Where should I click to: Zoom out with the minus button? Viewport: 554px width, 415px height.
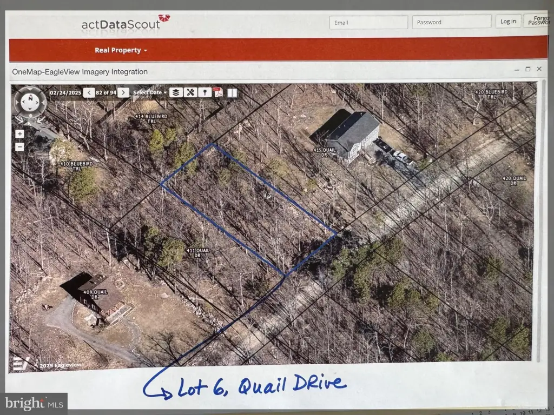[x=19, y=146]
